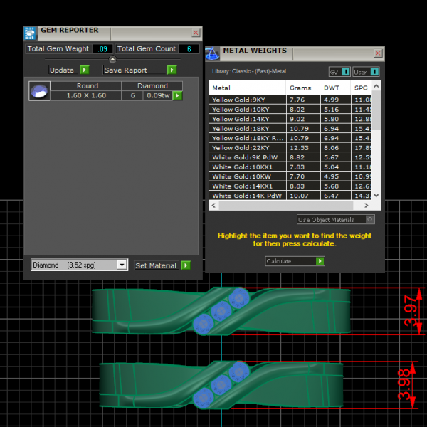Select the round diamond gem thumbnail

39,91
